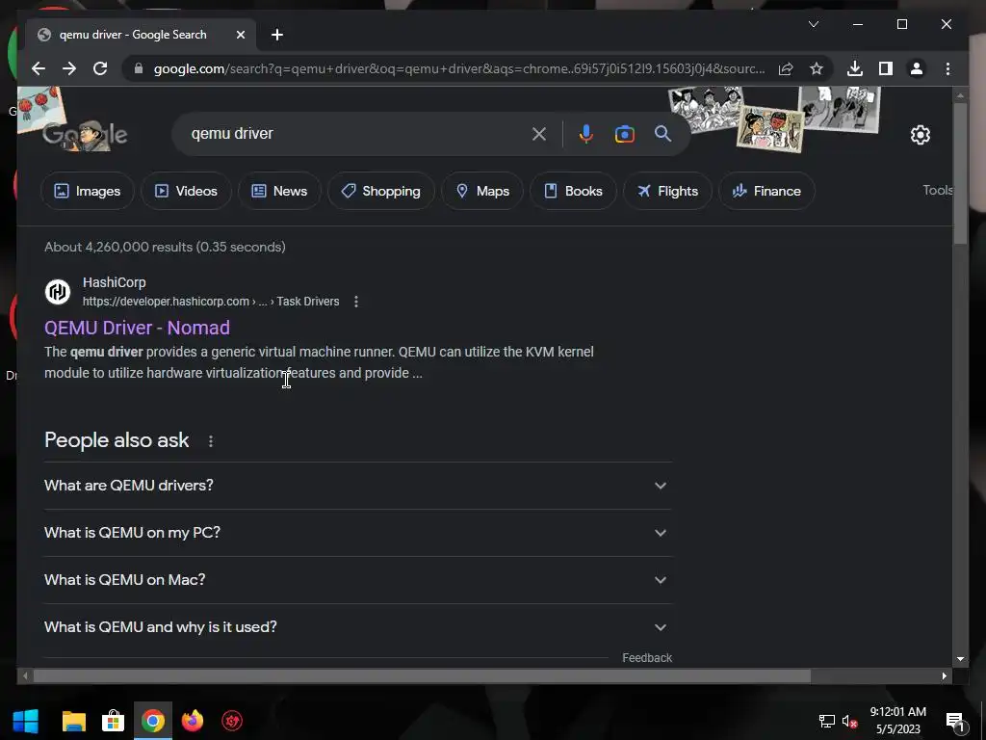The image size is (986, 740).
Task: Open Google quick settings gear
Action: click(920, 135)
